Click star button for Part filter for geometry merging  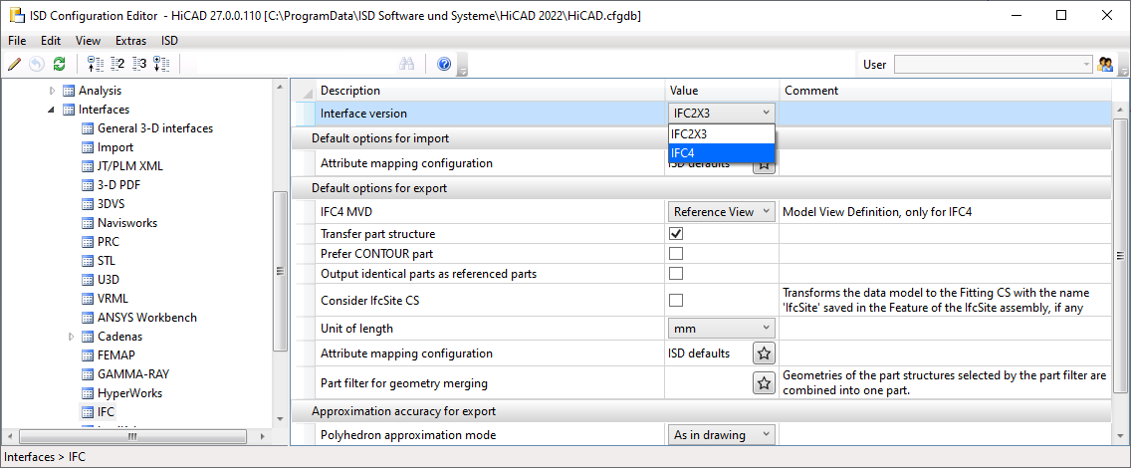click(765, 382)
